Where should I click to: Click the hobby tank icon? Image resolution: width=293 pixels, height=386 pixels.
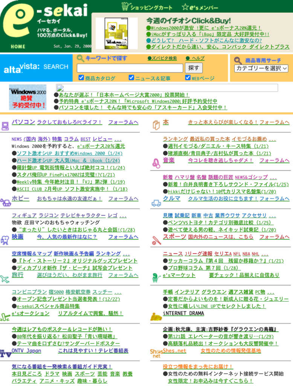pyautogui.click(x=5, y=202)
